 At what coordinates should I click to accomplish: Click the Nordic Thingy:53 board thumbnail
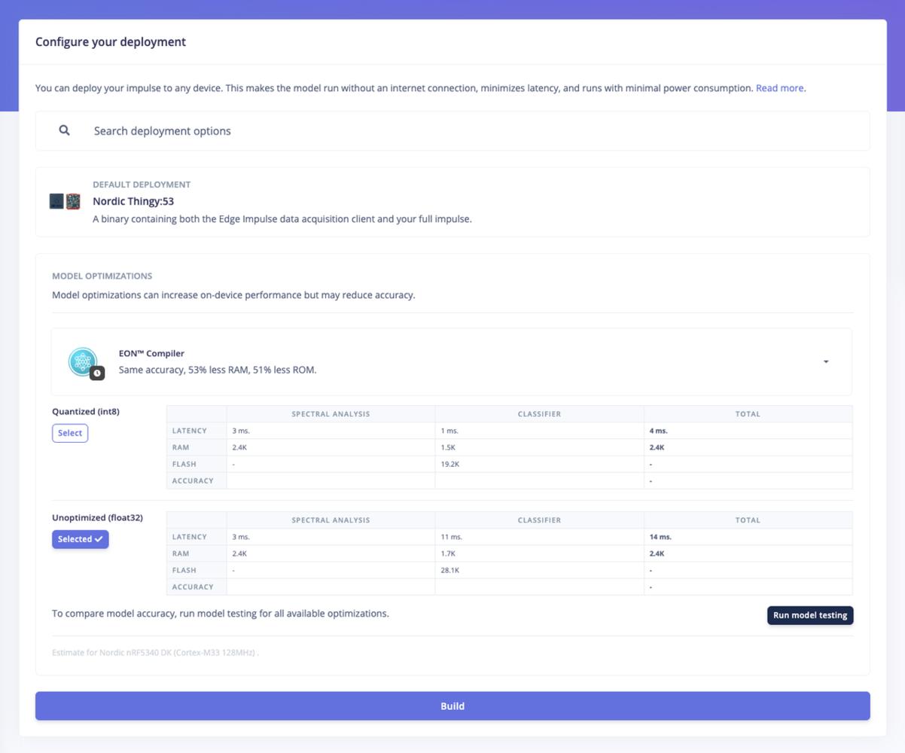pyautogui.click(x=65, y=201)
